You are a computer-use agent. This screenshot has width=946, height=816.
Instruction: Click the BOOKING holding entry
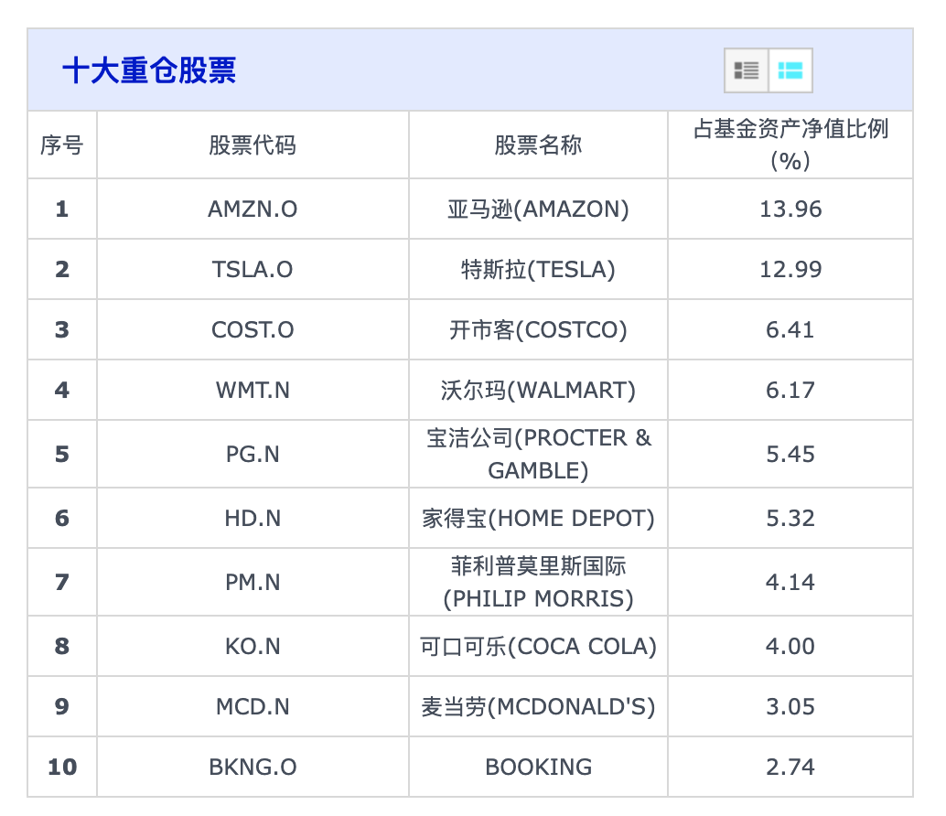tap(538, 767)
